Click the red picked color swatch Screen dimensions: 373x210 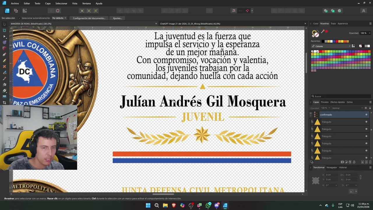[326, 31]
